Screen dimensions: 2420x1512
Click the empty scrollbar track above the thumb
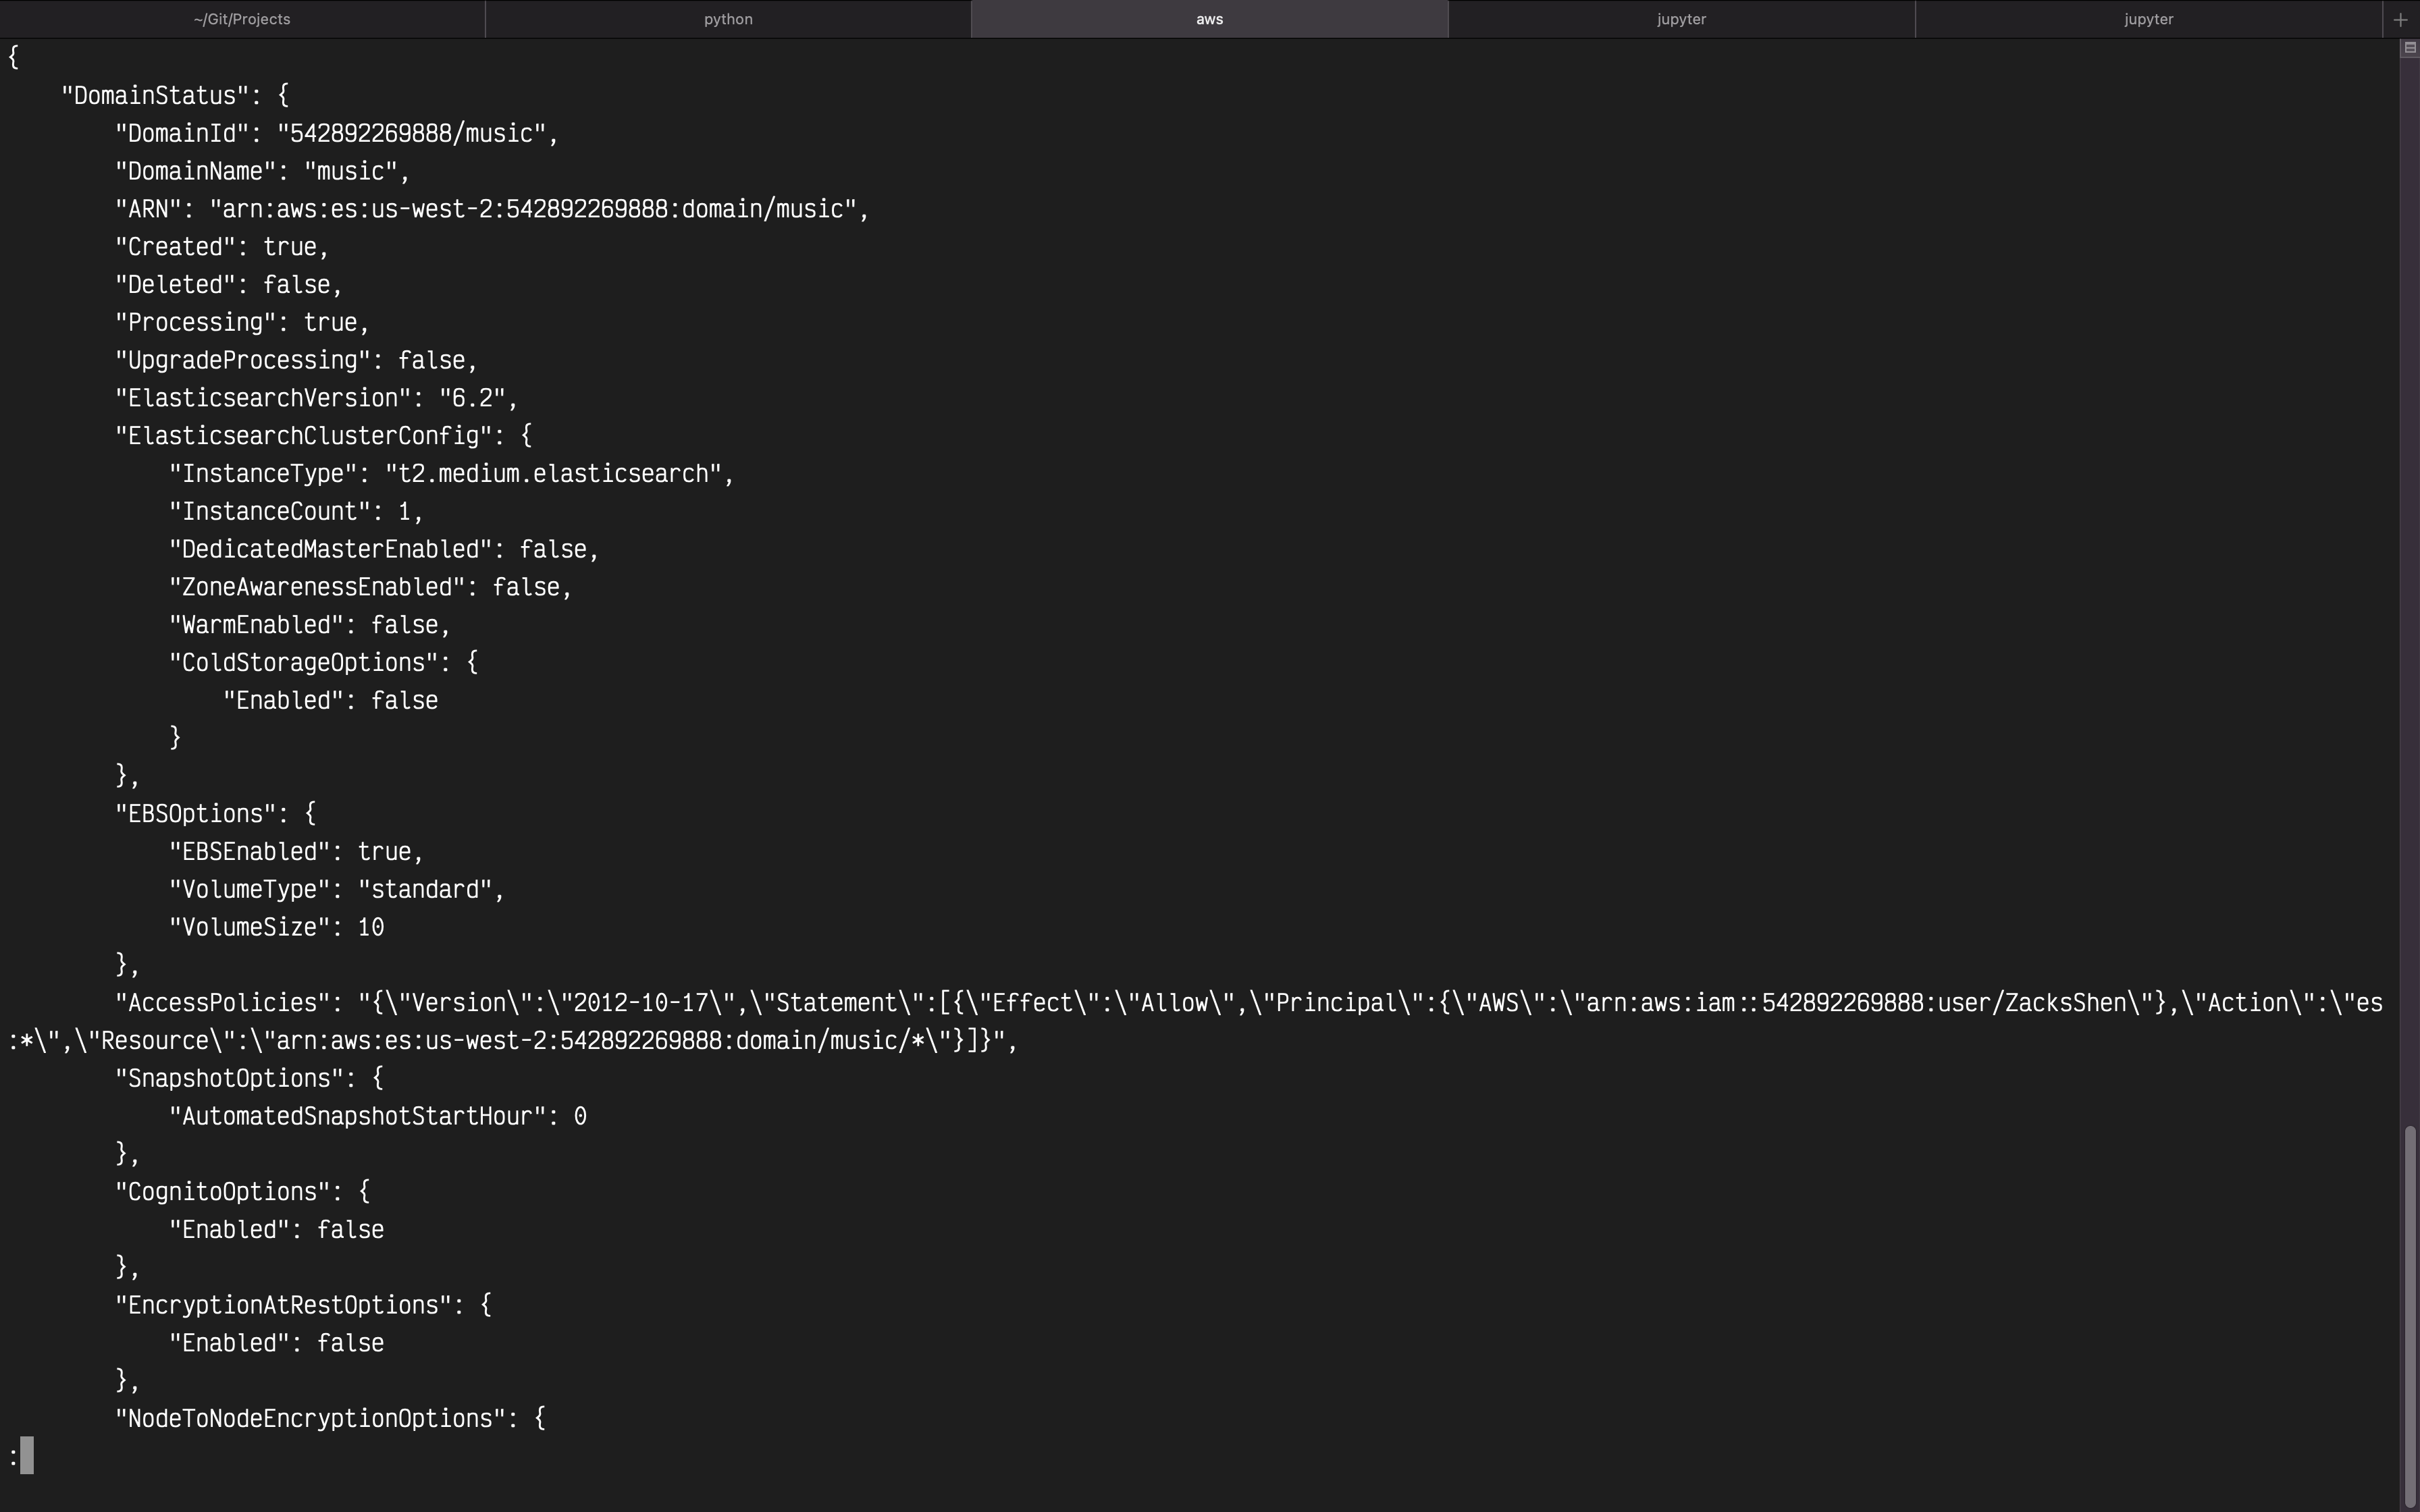tap(2410, 600)
